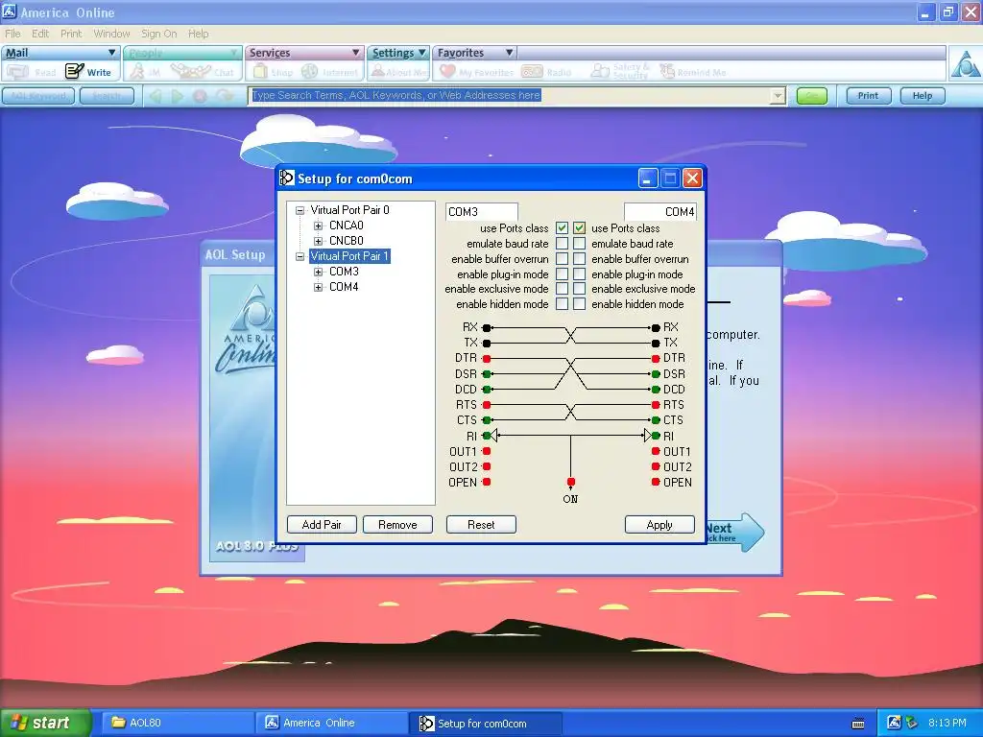Enable hidden mode for COM3
The height and width of the screenshot is (737, 983).
(562, 304)
